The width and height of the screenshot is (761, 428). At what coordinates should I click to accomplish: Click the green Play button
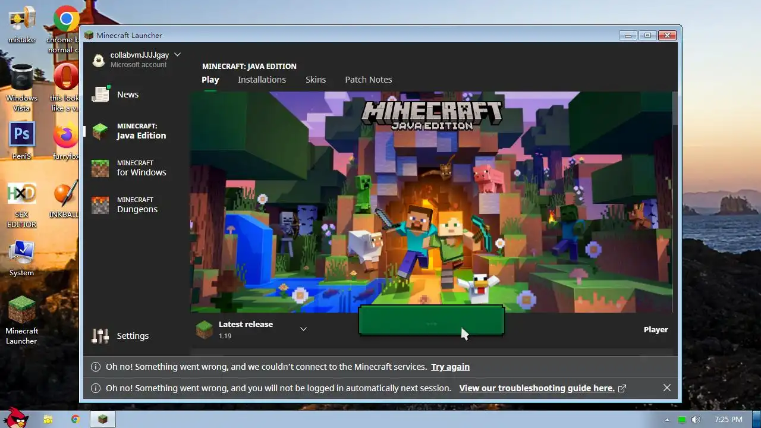(432, 321)
